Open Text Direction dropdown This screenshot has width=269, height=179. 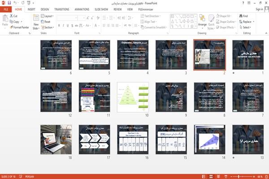[x=151, y=16]
